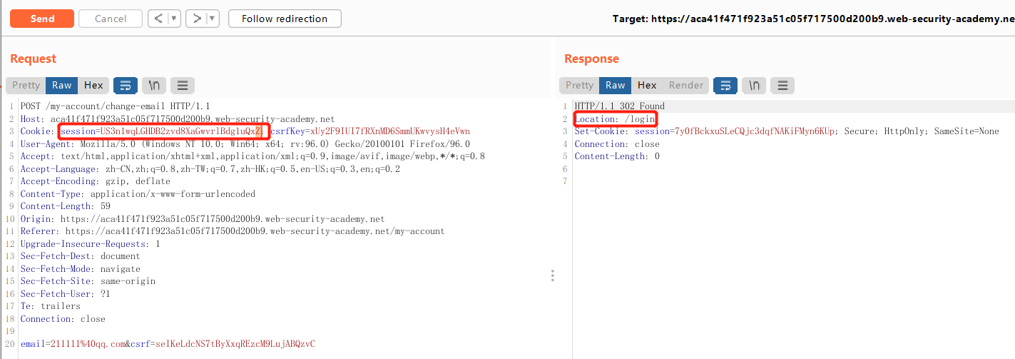1015x359 pixels.
Task: Toggle the Request panel's message-formatting icon
Action: [125, 85]
